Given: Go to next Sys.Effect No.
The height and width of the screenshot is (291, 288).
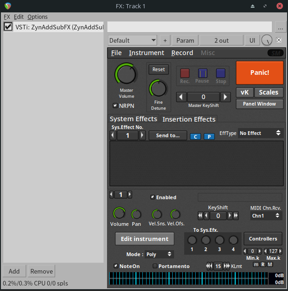Looking at the screenshot, I should click(x=142, y=135).
